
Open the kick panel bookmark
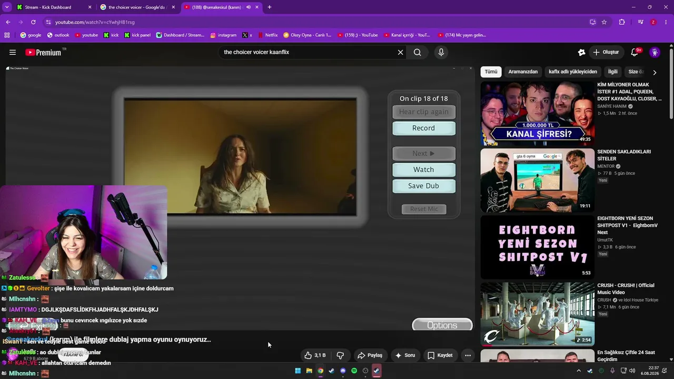[137, 35]
